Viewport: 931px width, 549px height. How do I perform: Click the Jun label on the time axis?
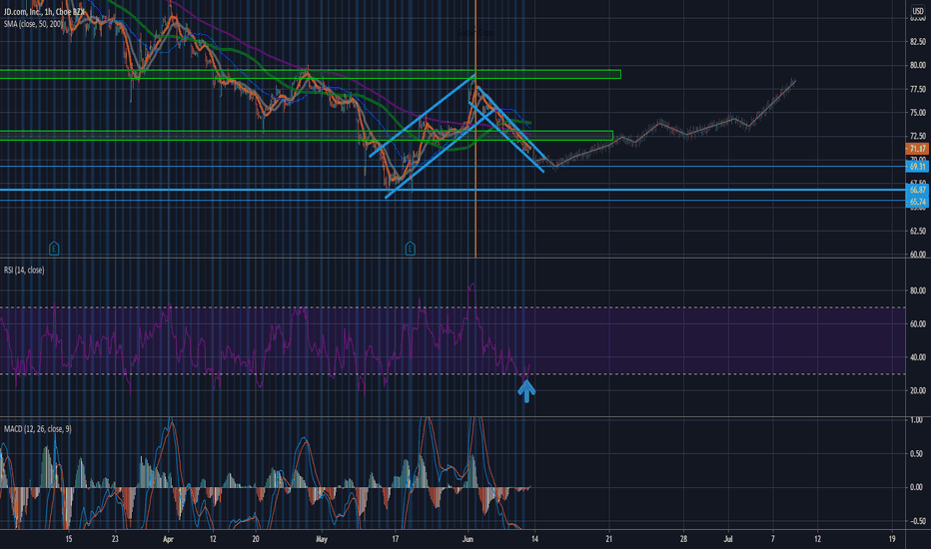tap(467, 539)
